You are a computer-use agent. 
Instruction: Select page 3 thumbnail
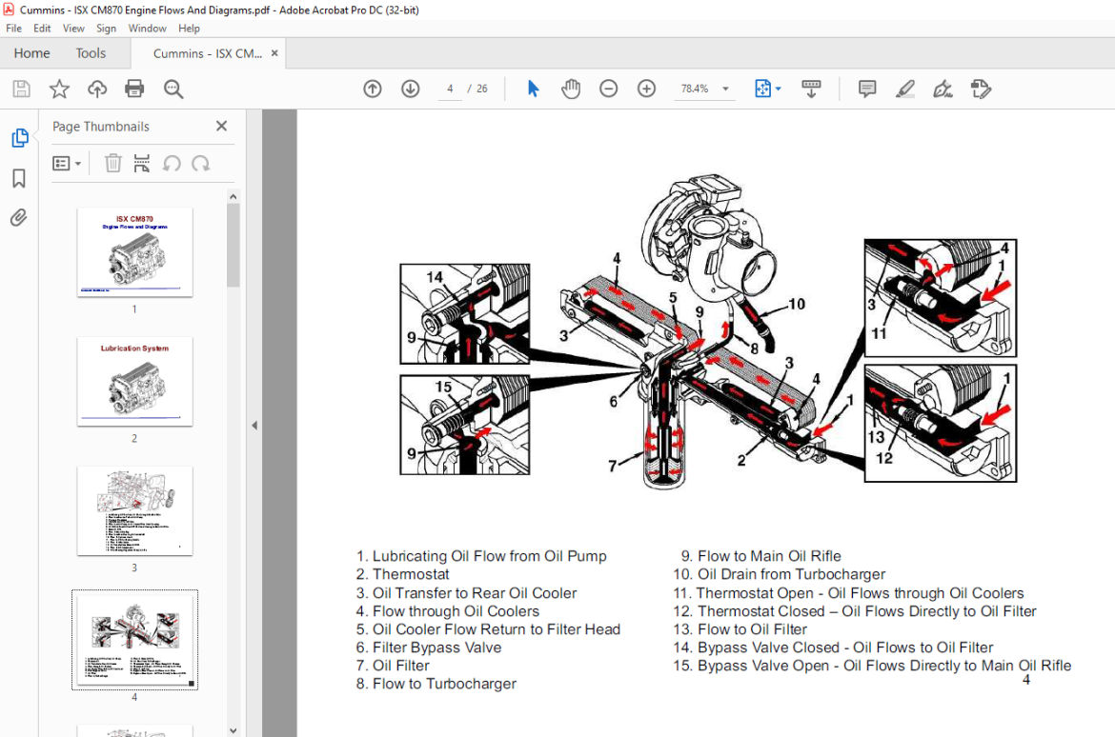coord(134,510)
